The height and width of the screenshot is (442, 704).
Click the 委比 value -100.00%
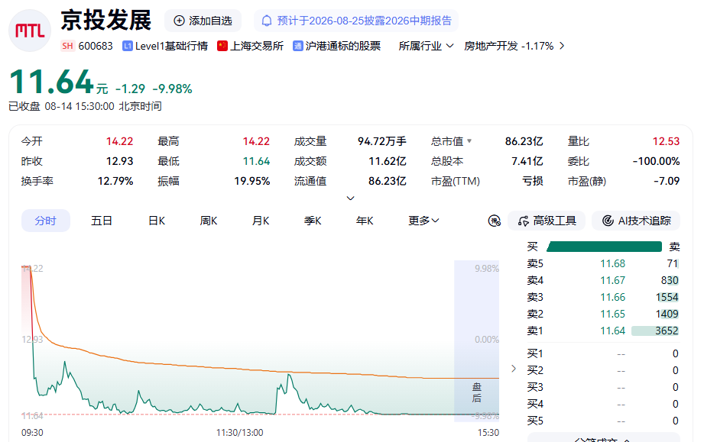click(x=656, y=161)
